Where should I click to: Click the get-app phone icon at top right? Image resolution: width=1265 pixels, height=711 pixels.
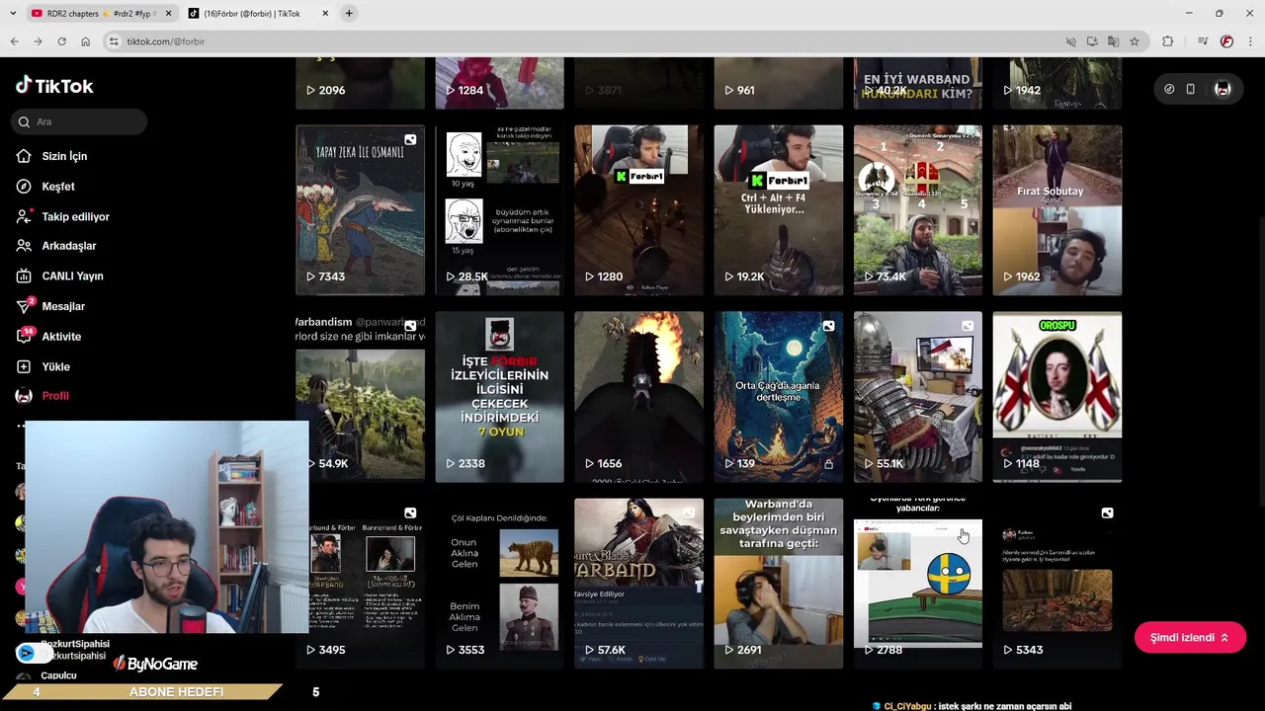click(1191, 89)
